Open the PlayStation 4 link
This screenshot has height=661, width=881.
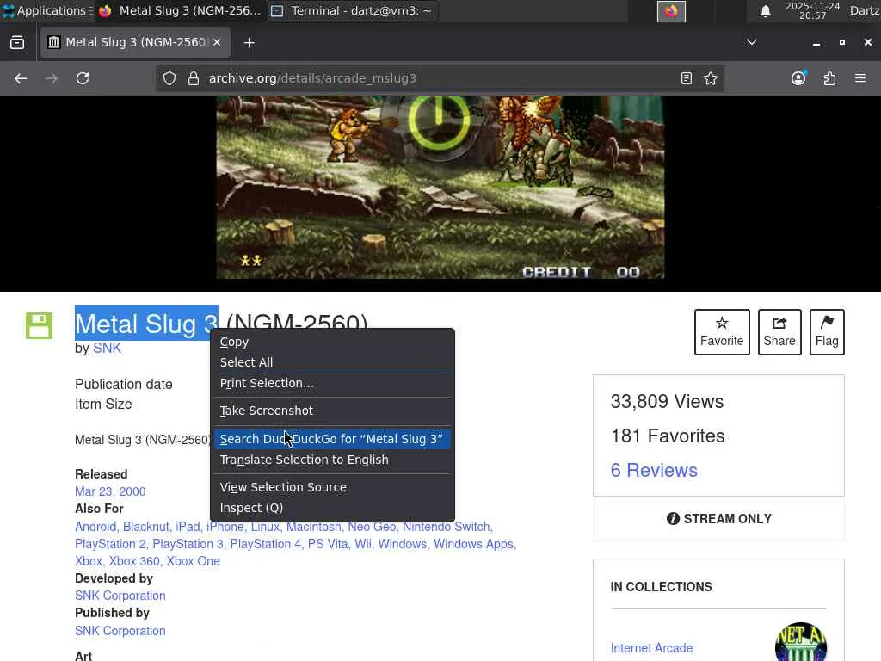pos(265,544)
